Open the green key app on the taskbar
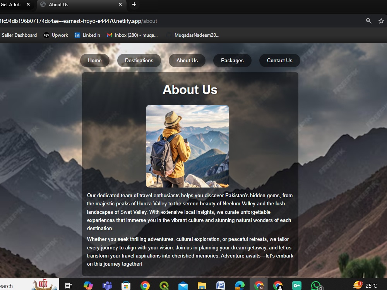The width and height of the screenshot is (387, 290). (x=297, y=286)
